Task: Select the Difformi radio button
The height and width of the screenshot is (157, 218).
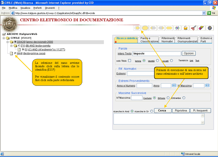Action: pyautogui.click(x=168, y=98)
